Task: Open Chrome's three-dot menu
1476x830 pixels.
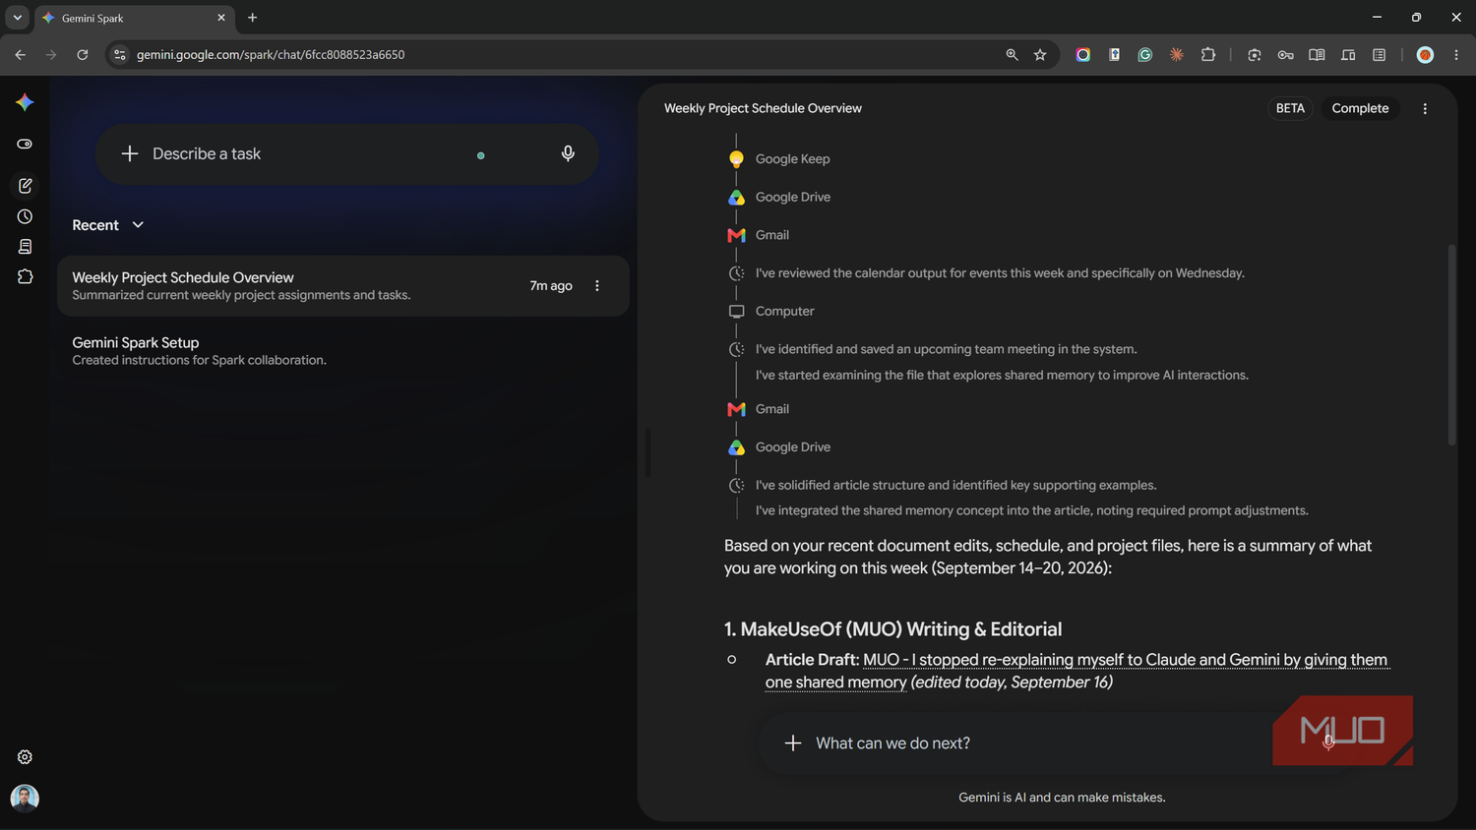Action: 1456,55
